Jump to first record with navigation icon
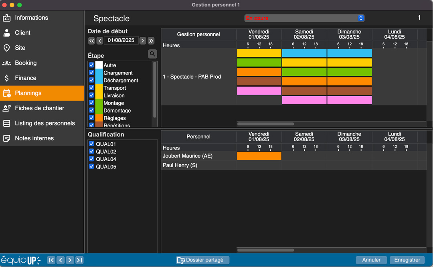This screenshot has width=433, height=267. pos(51,260)
